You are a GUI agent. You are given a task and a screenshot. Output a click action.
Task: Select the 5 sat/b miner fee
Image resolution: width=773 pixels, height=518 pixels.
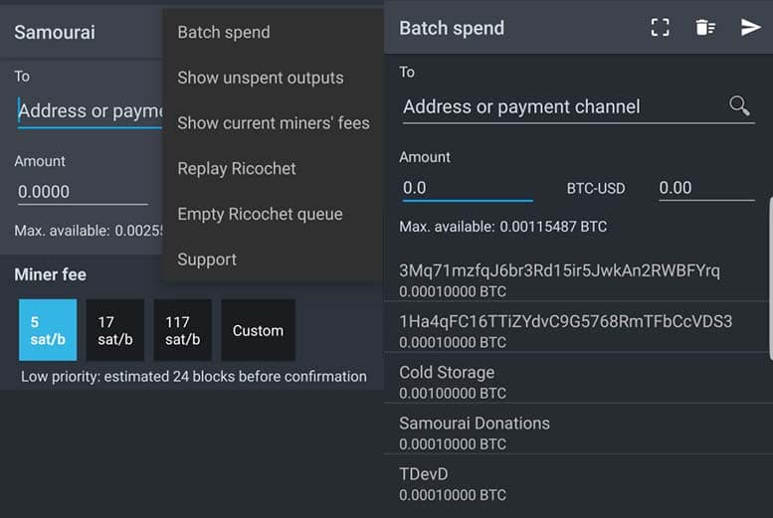tap(47, 330)
